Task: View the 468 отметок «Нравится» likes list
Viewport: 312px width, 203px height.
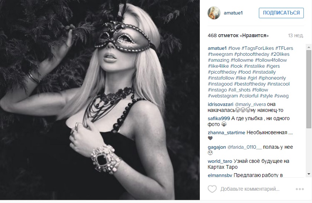Action: pyautogui.click(x=238, y=36)
